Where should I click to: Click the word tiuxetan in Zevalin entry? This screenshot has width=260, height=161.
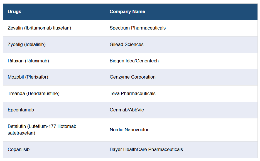62,28
